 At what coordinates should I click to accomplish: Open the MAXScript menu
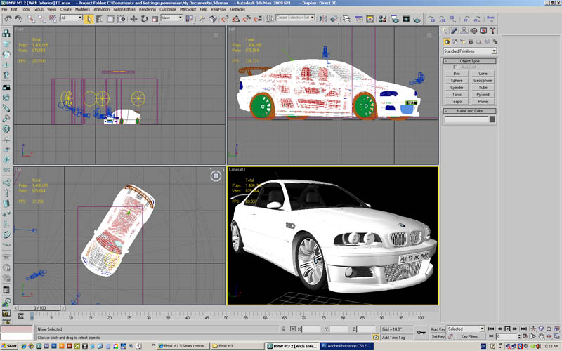click(188, 9)
